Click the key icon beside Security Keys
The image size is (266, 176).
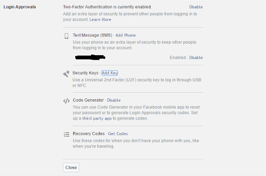(x=66, y=74)
